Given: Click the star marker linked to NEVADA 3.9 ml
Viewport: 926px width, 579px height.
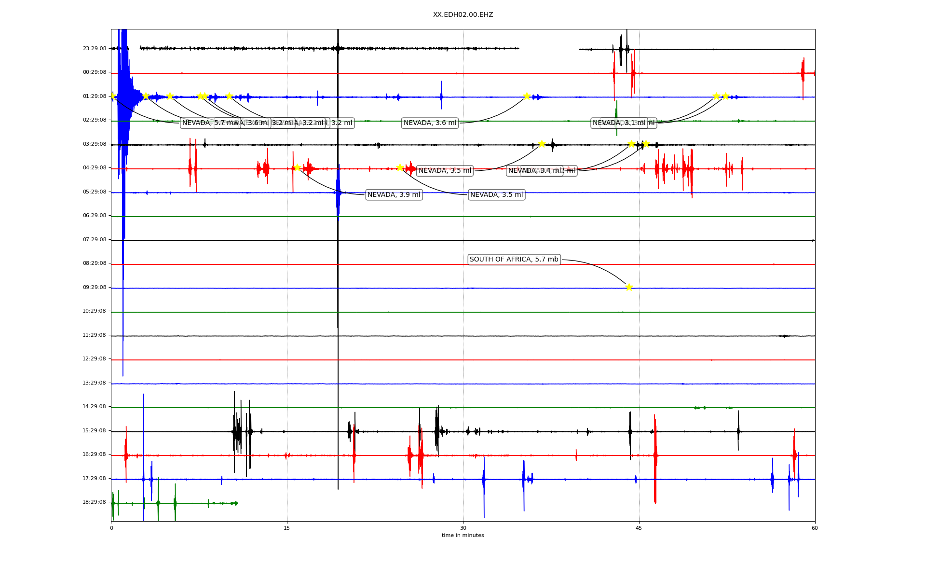Looking at the screenshot, I should pos(297,167).
